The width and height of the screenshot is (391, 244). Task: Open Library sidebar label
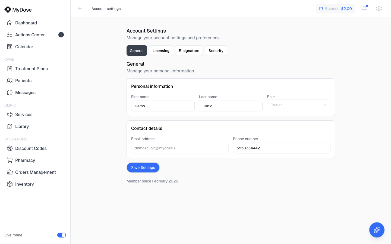(22, 126)
